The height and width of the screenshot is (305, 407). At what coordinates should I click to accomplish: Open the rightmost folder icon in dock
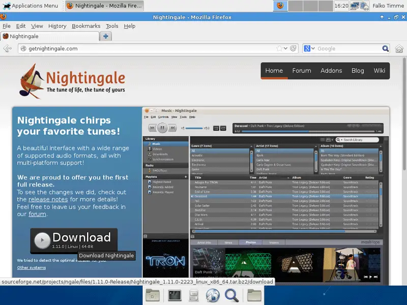click(x=254, y=295)
